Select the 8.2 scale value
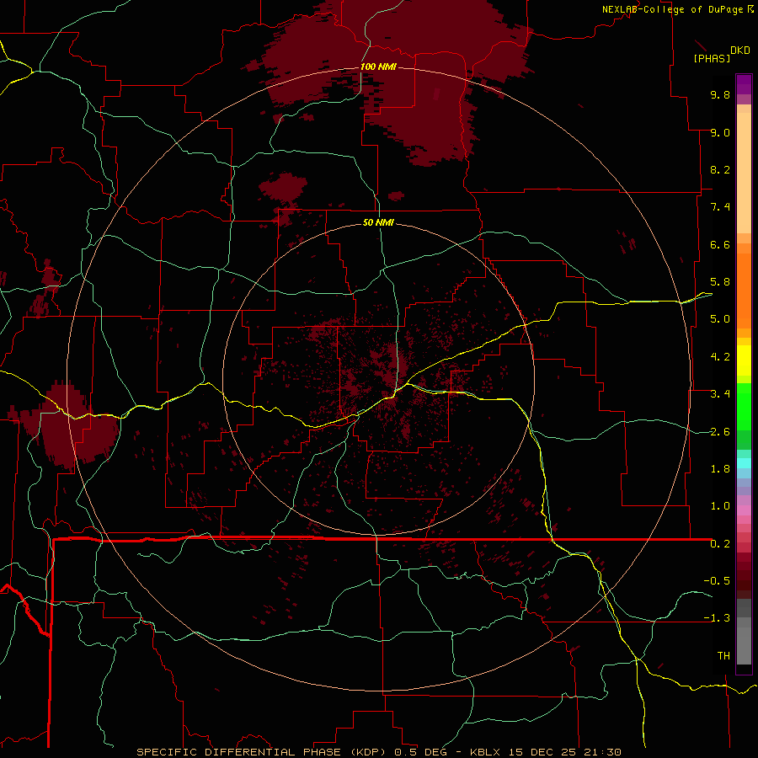 pyautogui.click(x=720, y=169)
